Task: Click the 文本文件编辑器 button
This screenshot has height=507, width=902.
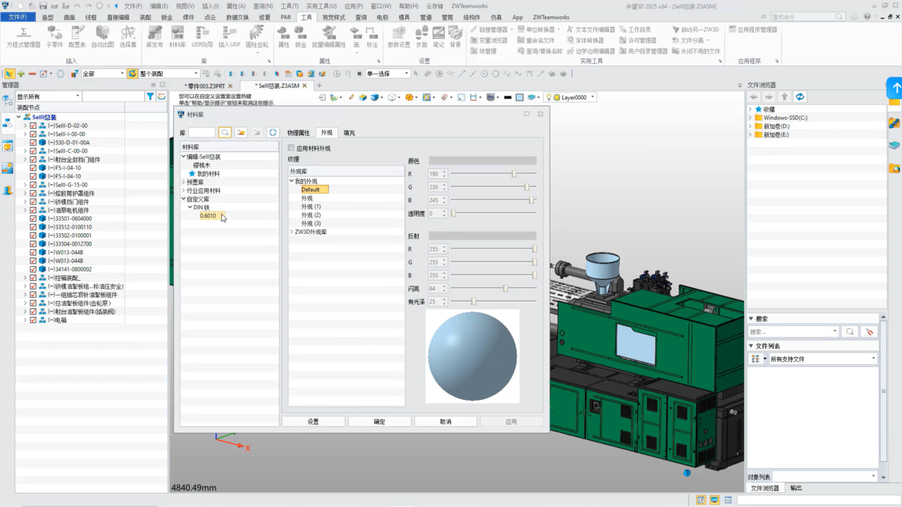Action: pos(591,30)
